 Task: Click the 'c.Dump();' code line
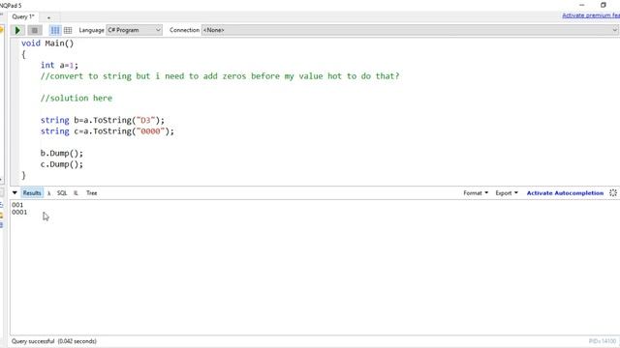62,164
